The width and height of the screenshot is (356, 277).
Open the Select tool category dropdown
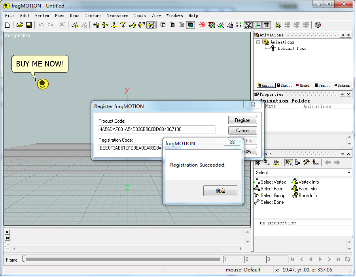coord(349,173)
